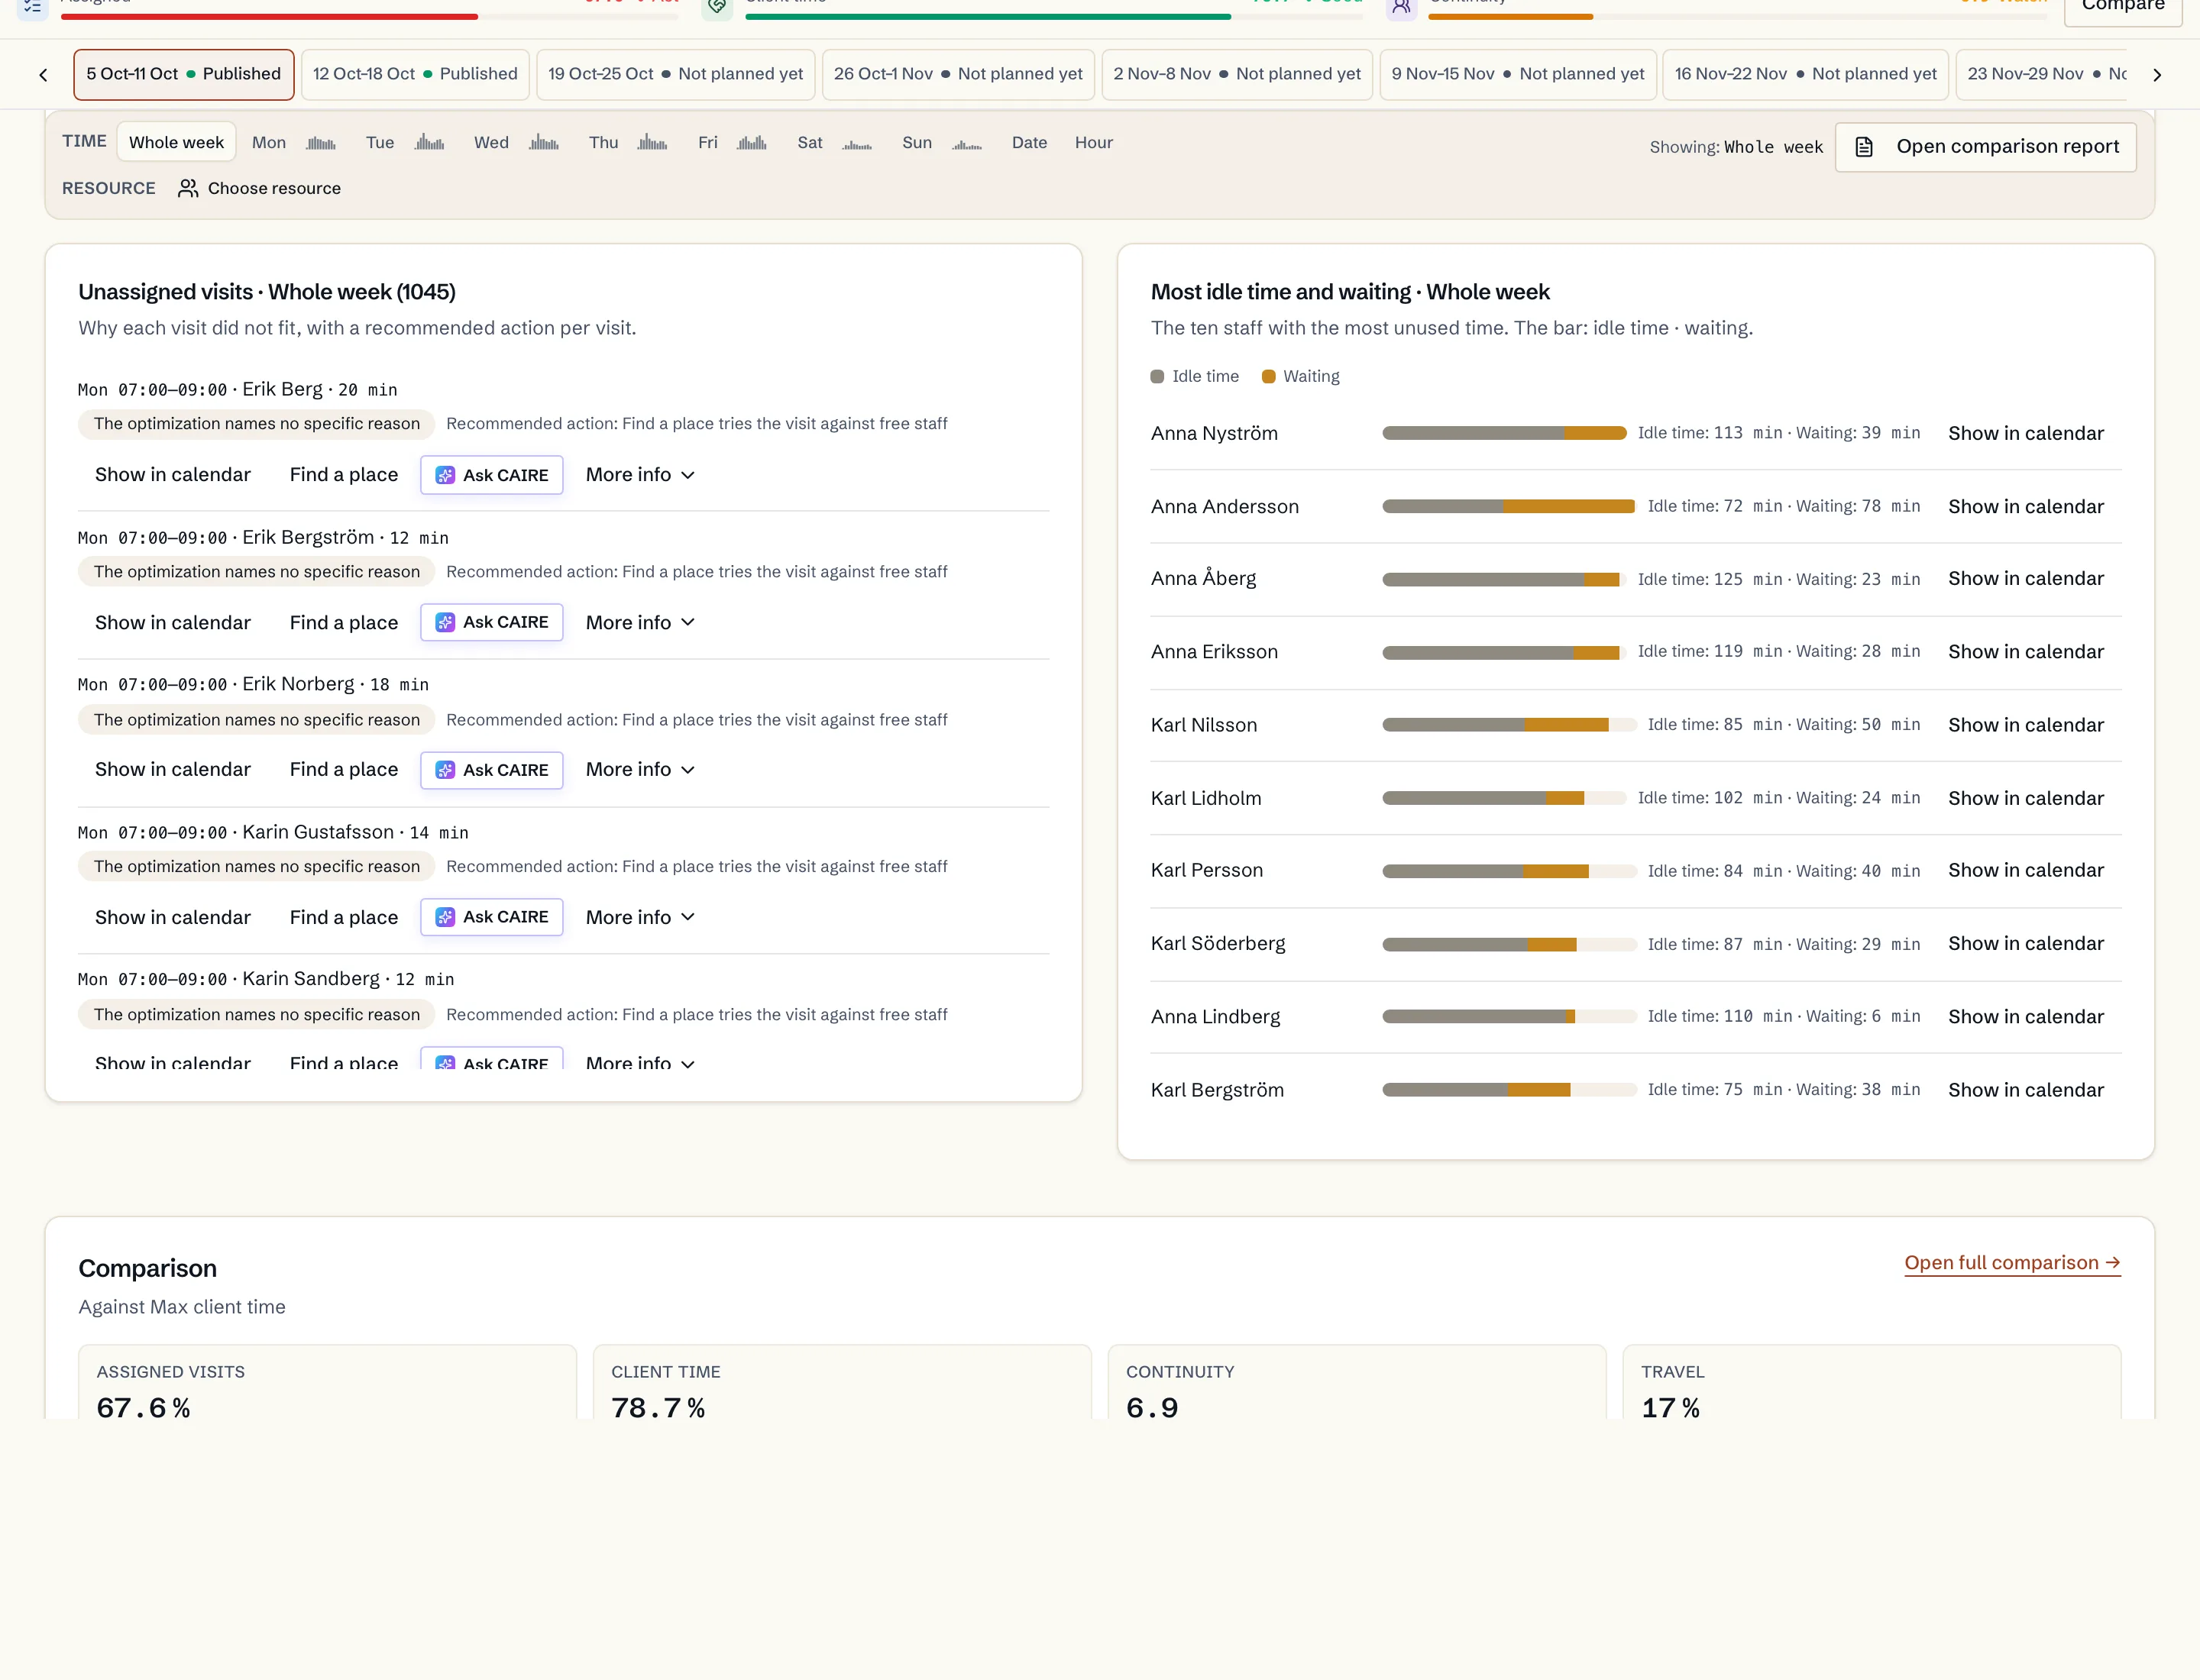Expand More info for Karin Gustafsson visit
The image size is (2200, 1680).
point(640,917)
